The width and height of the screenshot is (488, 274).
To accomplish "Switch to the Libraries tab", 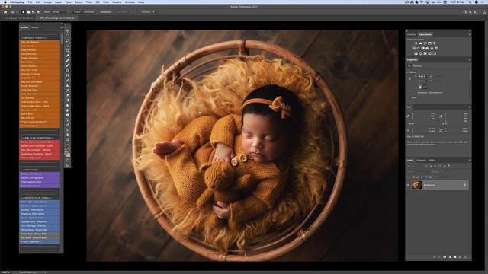I will pyautogui.click(x=412, y=34).
